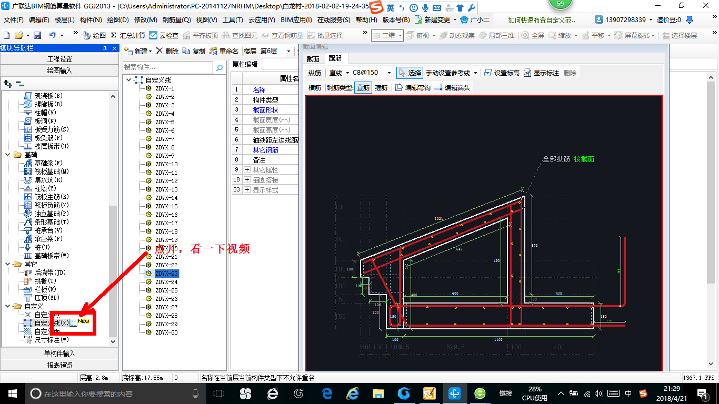Collapse the 基础 folder in tree

coord(8,155)
